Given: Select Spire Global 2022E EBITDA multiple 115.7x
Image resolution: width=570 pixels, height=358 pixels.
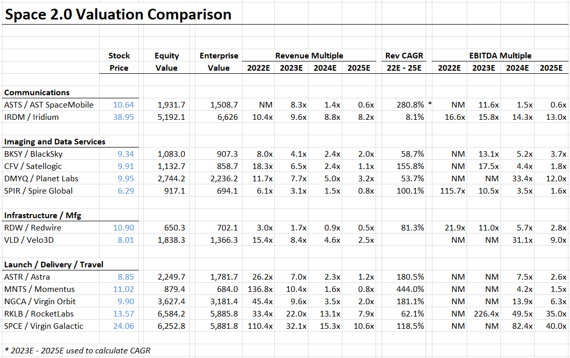Looking at the screenshot, I should (453, 191).
